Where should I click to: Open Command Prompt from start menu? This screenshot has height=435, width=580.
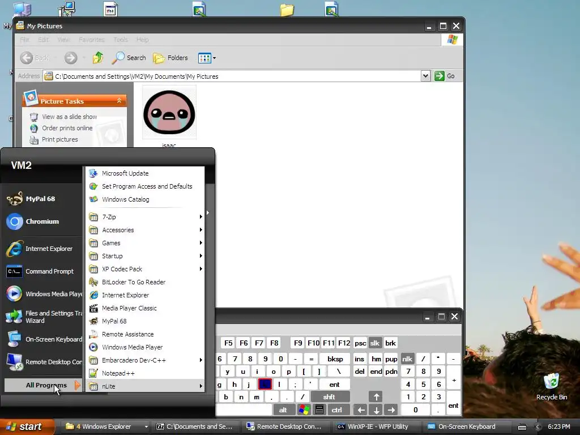pyautogui.click(x=41, y=271)
